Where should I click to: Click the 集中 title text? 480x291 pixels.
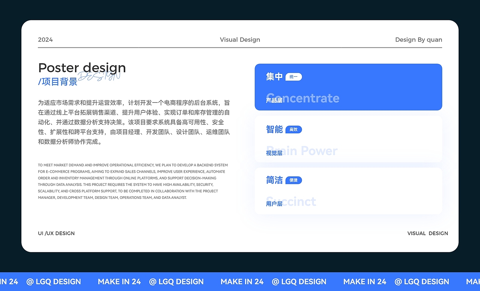click(274, 77)
